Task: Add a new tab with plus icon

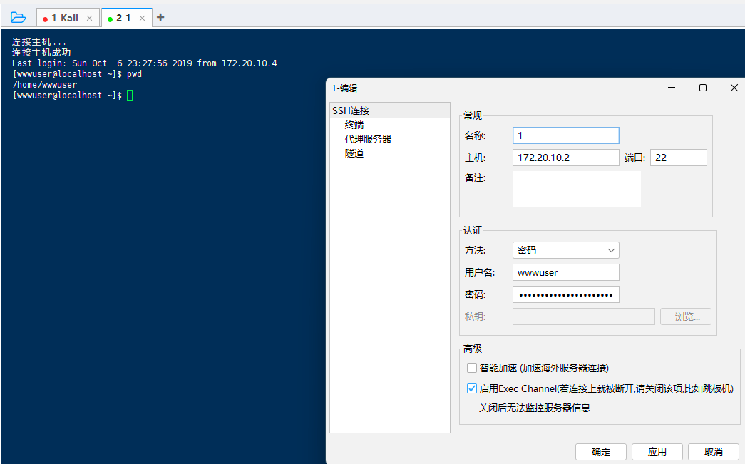Action: [160, 18]
